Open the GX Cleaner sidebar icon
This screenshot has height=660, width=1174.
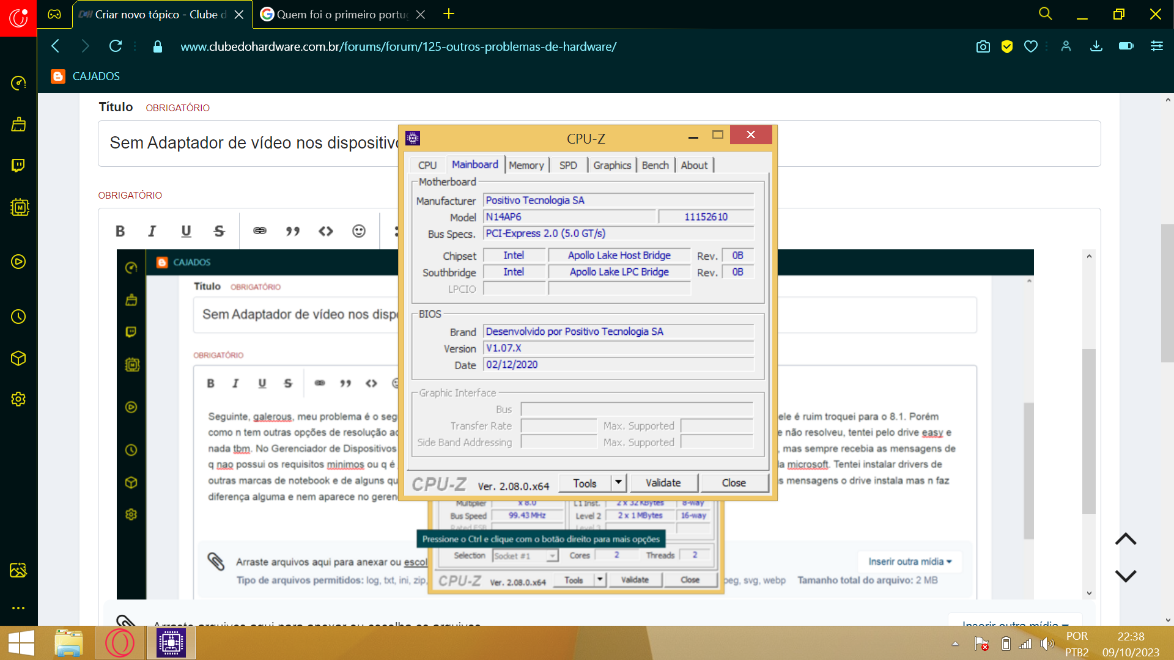tap(18, 125)
